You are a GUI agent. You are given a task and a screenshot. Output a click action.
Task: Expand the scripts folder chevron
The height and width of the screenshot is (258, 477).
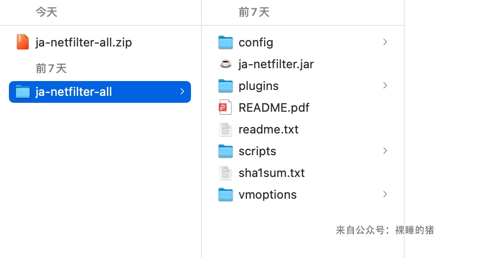point(385,151)
